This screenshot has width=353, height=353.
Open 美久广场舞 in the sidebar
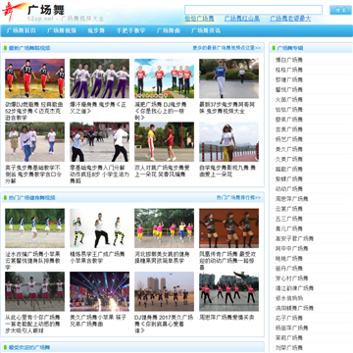tap(289, 149)
